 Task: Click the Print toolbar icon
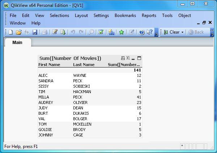pyautogui.click(x=44, y=32)
